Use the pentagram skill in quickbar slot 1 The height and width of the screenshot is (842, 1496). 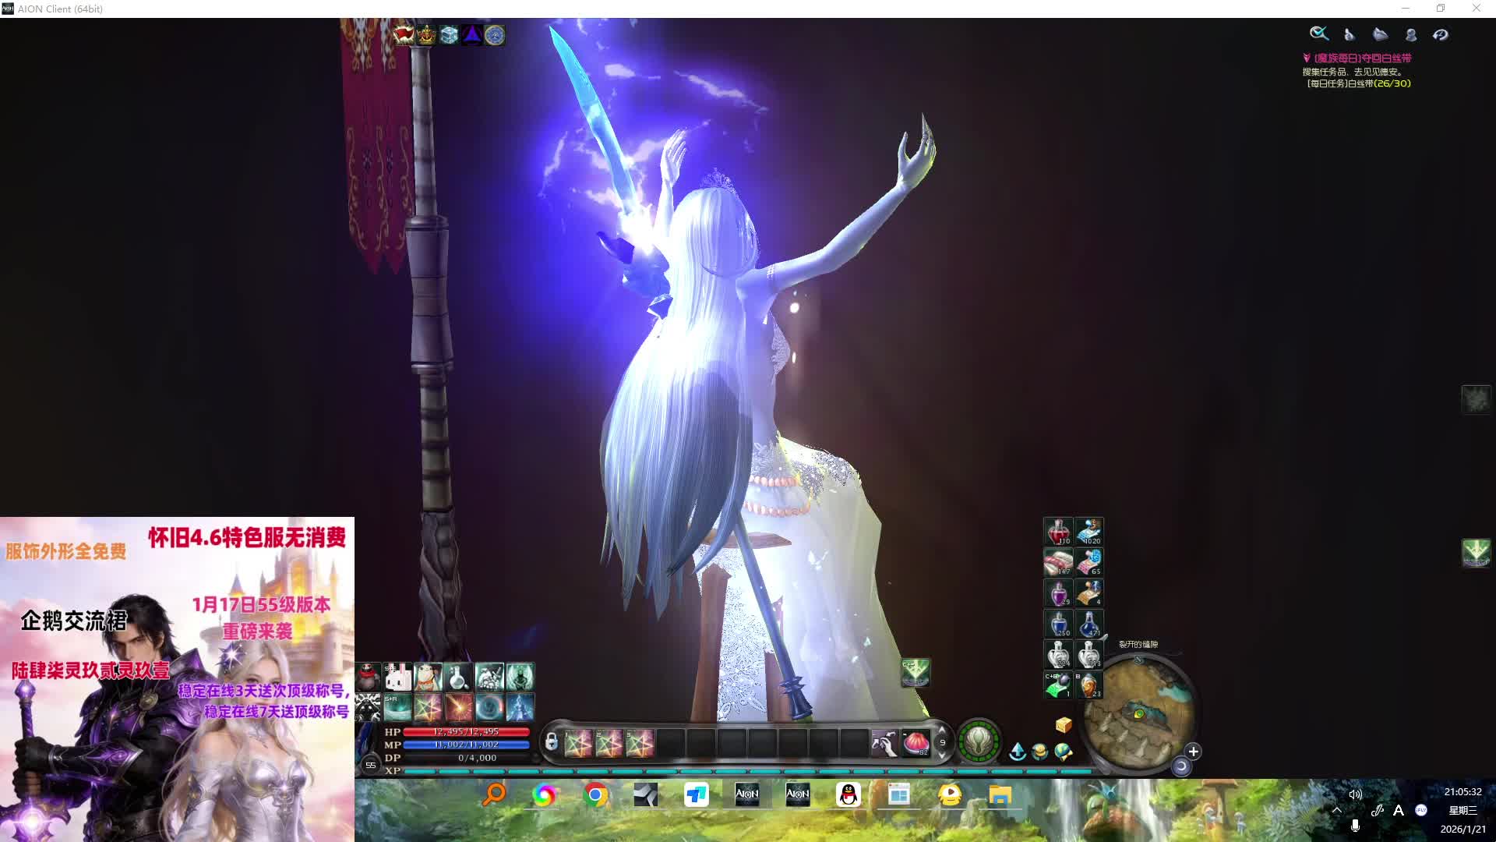(578, 744)
